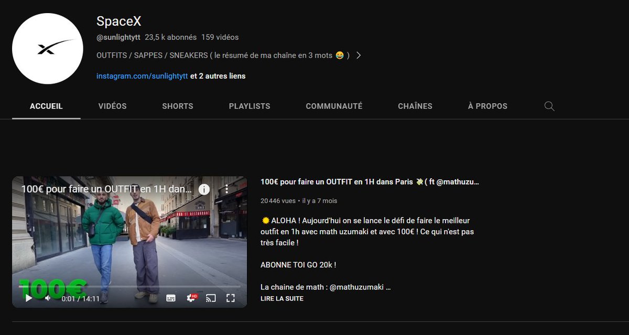Open the '100€ pour faire un OUTFIT' video title
This screenshot has width=629, height=335.
(370, 182)
